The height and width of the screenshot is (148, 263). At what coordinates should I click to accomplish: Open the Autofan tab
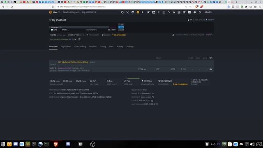pyautogui.click(x=93, y=46)
